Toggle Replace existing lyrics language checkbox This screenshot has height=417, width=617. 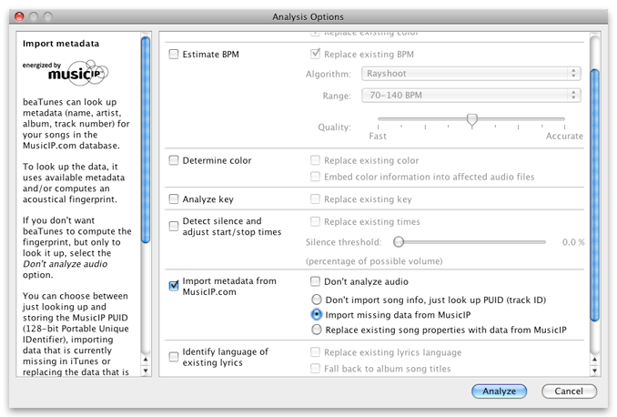(315, 352)
